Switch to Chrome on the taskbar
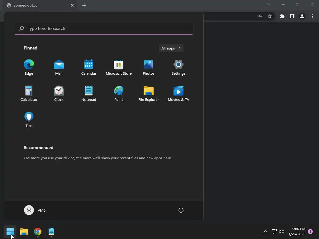 click(x=38, y=232)
